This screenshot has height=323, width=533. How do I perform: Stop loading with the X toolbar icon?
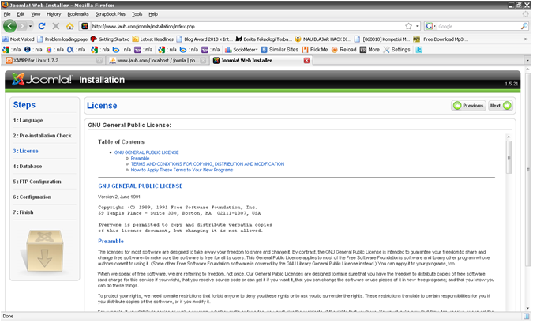[x=56, y=26]
